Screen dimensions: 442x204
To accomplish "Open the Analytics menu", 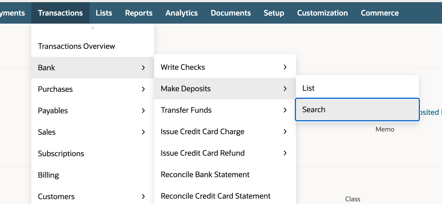I will tap(182, 13).
